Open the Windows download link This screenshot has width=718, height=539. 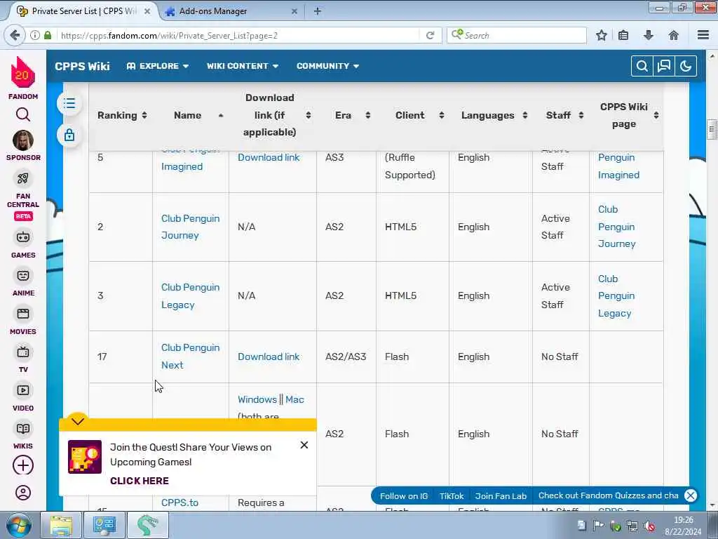[257, 399]
